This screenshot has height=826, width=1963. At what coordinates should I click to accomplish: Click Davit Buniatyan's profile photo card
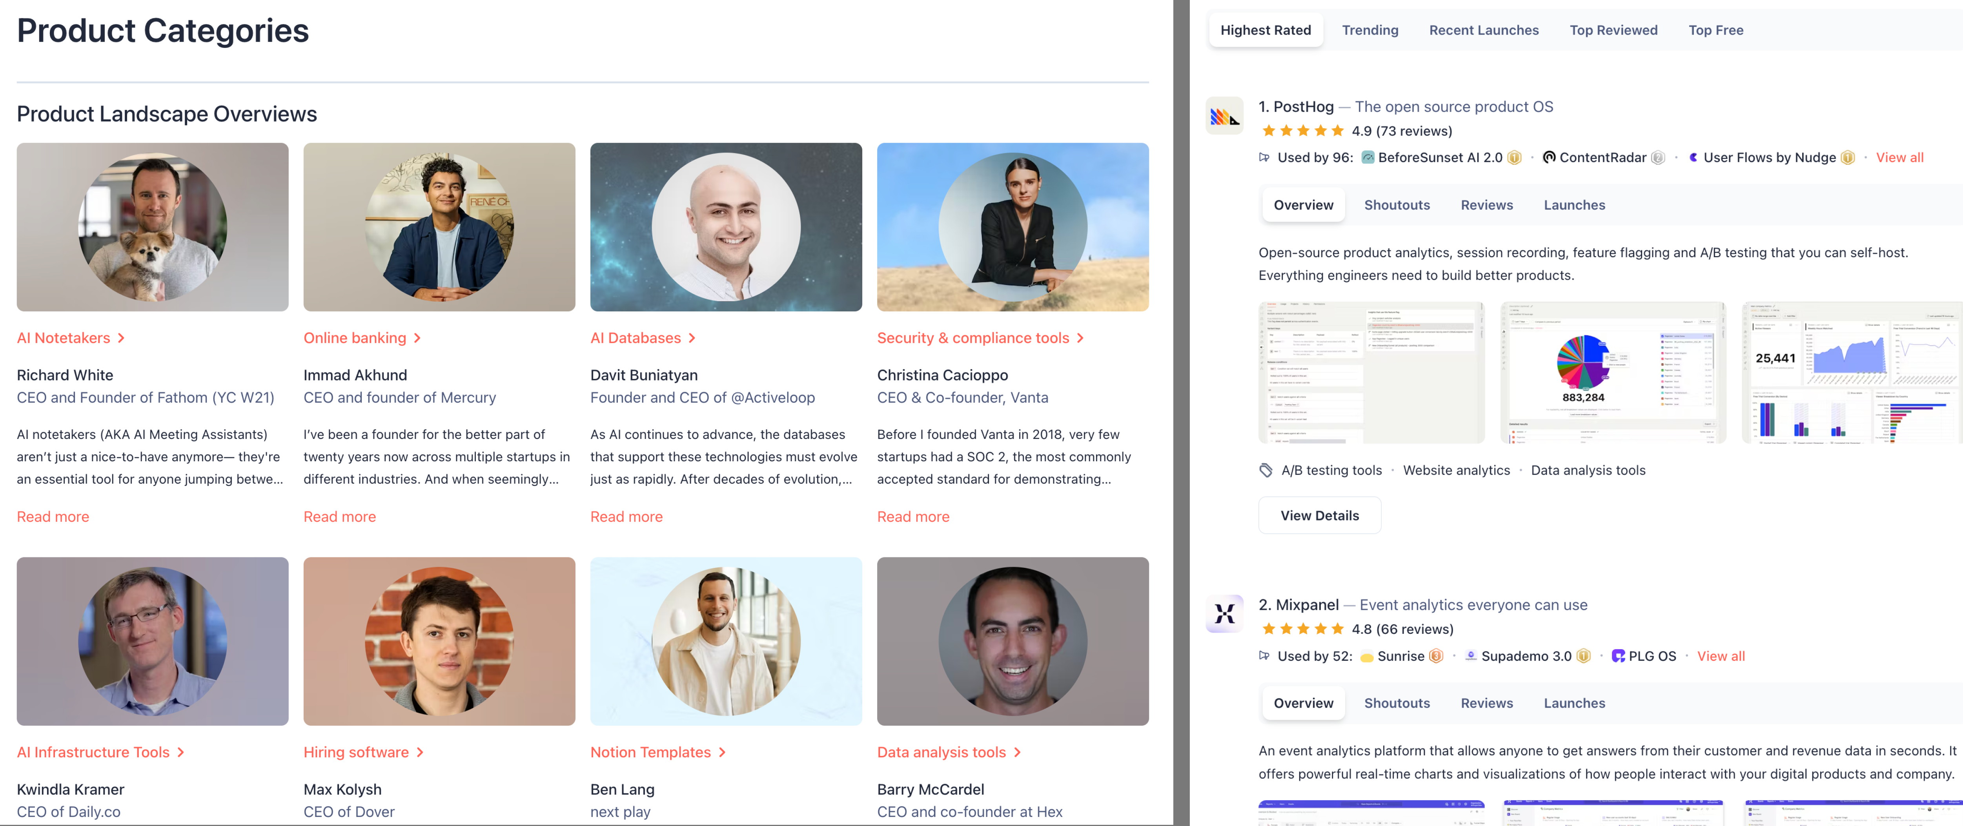click(725, 227)
